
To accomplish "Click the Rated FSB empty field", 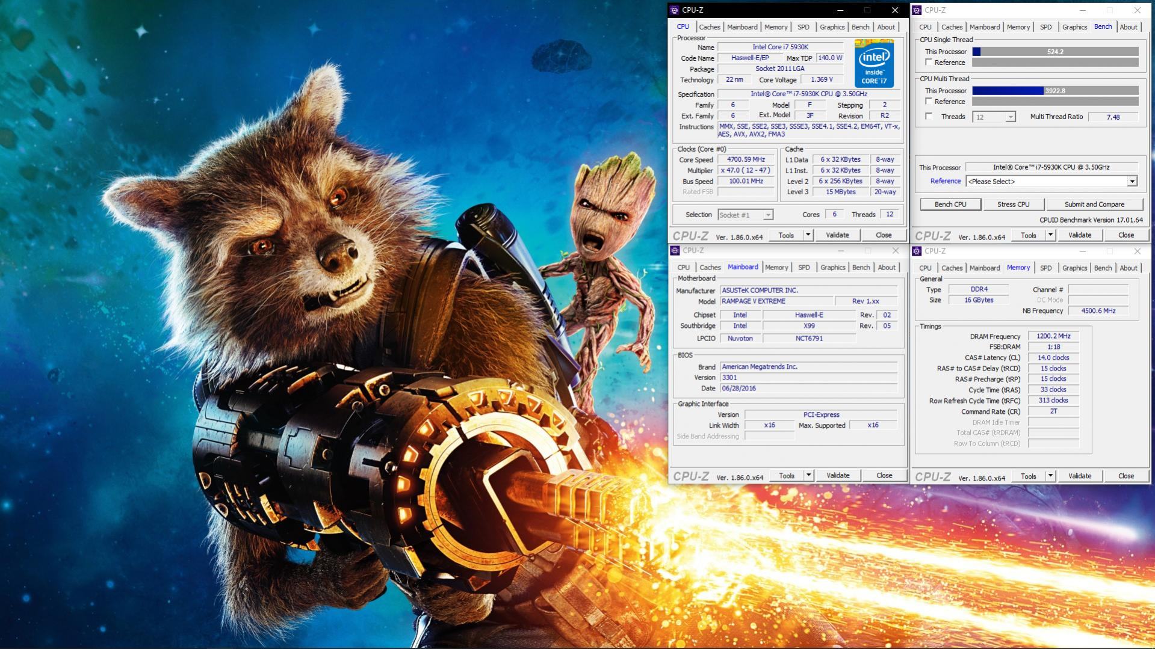I will 746,192.
